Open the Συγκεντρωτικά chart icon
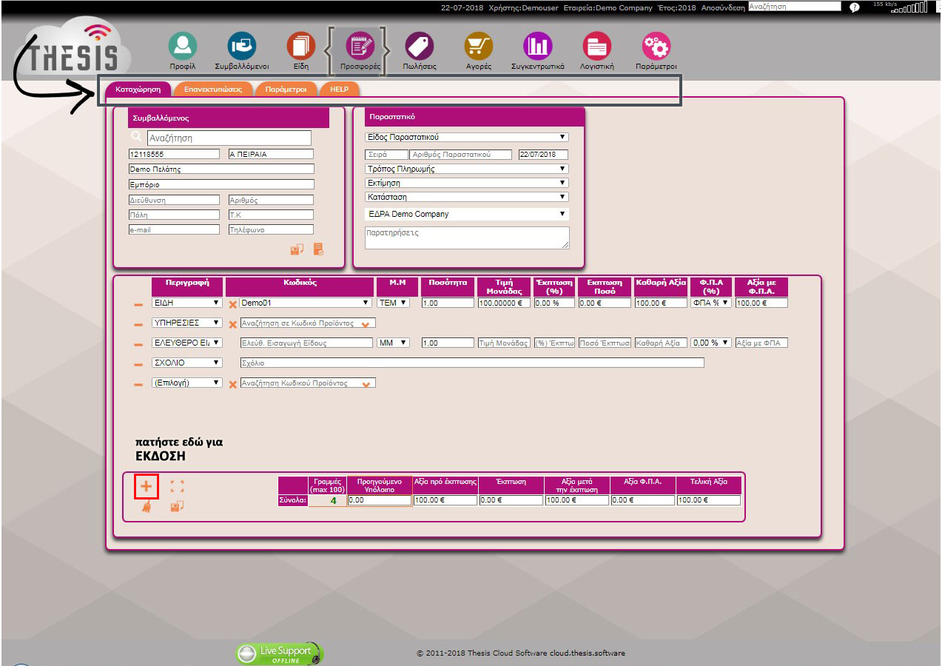This screenshot has height=666, width=942. (537, 46)
